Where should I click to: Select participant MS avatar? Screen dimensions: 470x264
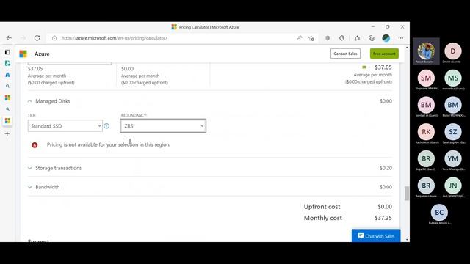[453, 78]
